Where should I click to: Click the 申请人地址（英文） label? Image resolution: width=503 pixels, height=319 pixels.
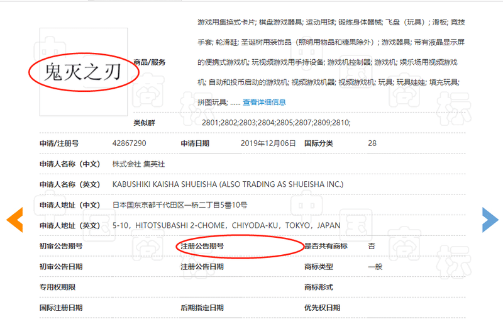coord(70,226)
